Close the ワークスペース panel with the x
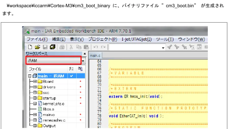The width and height of the screenshot is (228, 129). [x=85, y=54]
